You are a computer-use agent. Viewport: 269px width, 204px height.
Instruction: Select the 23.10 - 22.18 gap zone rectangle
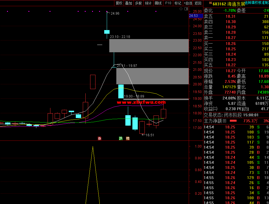[149, 46]
